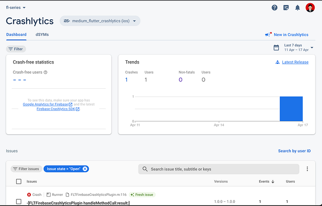Click the Latest Release link
The image size is (322, 206).
pos(295,62)
